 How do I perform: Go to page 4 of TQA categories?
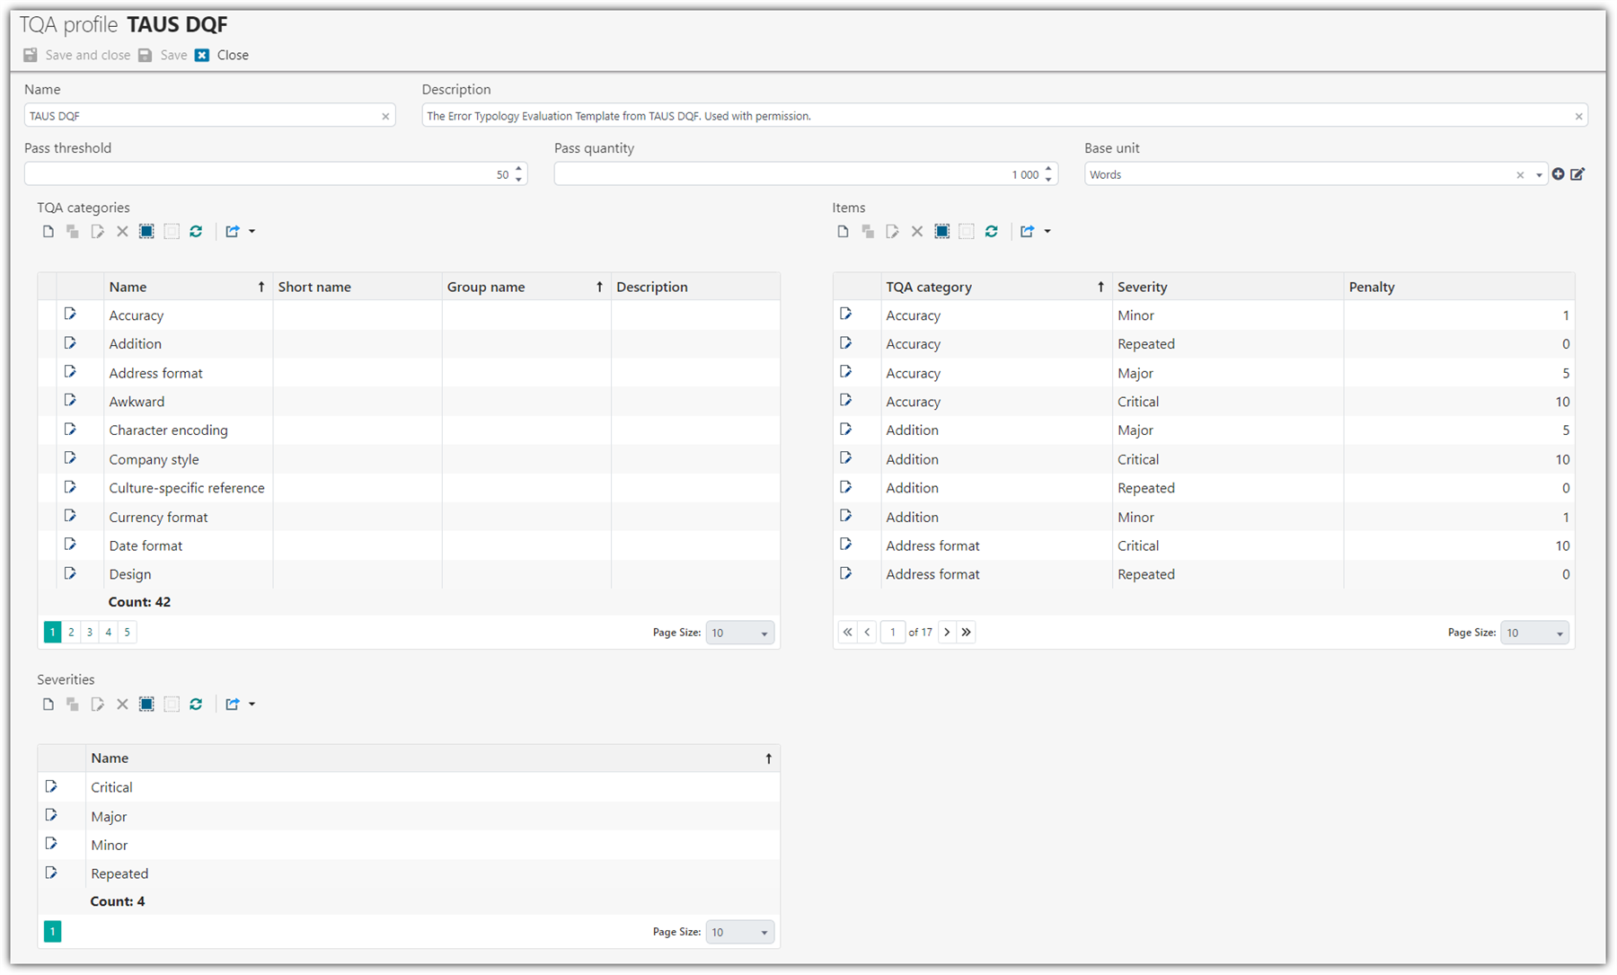(x=109, y=632)
